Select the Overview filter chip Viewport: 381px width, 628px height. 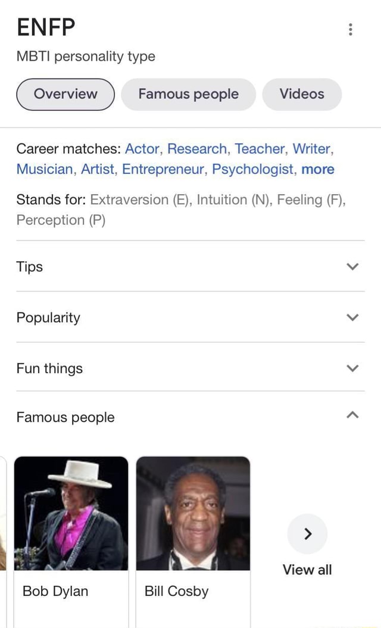pos(65,94)
